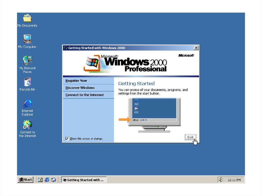Click Connect to the Internet in left panel
The image size is (262, 196).
tap(84, 95)
